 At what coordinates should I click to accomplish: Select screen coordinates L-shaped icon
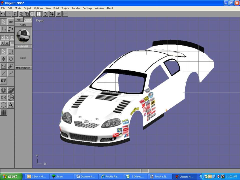[12, 43]
